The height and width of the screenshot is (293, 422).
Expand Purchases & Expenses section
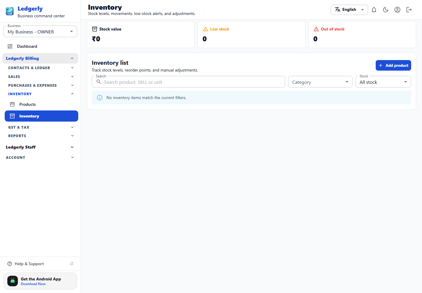click(x=41, y=85)
